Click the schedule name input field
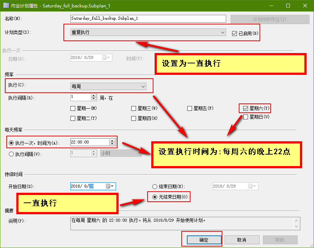Screen dimensions: 314x248 pos(148,19)
